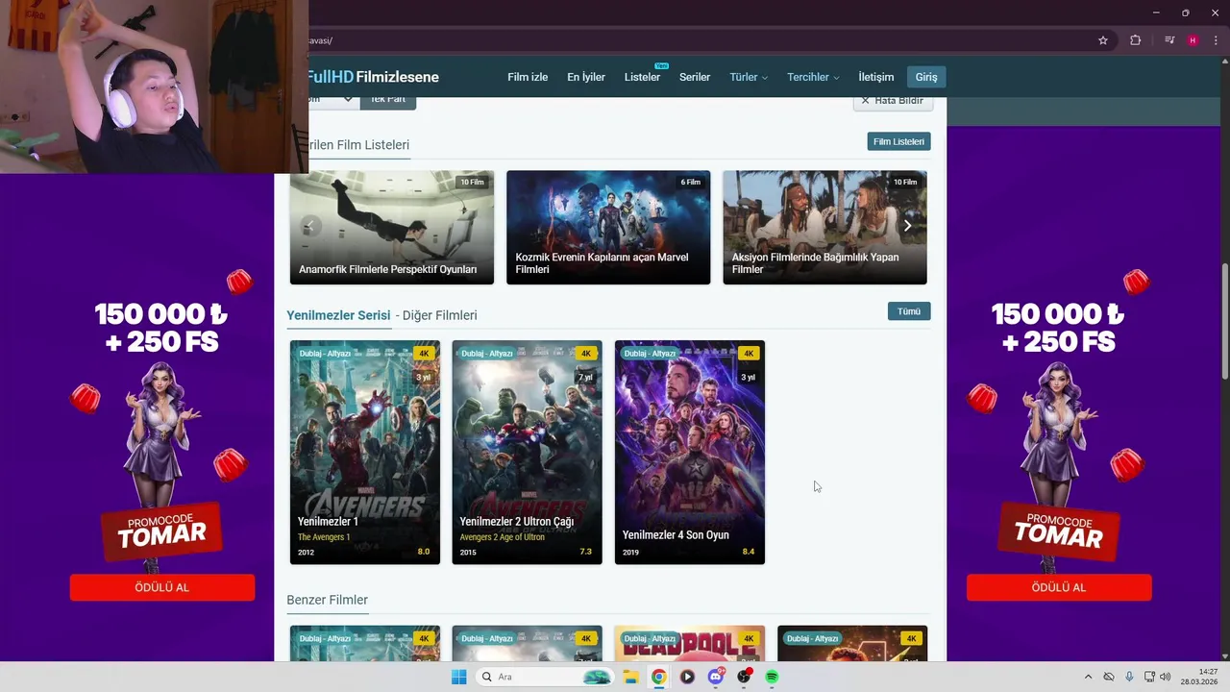Image resolution: width=1230 pixels, height=692 pixels.
Task: Click the network display icon in system tray
Action: tap(1149, 677)
